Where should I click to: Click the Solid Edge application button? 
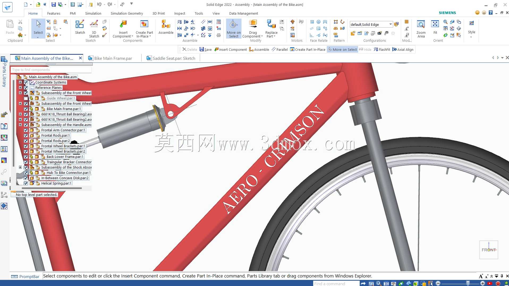pyautogui.click(x=7, y=7)
